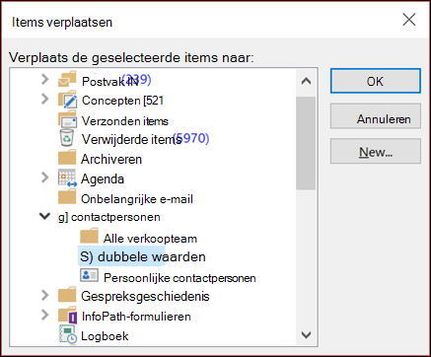Viewport: 431px width, 357px height.
Task: Confirm move with OK button
Action: (376, 81)
